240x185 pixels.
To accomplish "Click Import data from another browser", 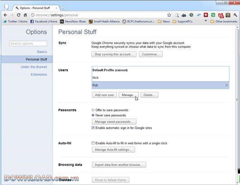I will point(119,165).
